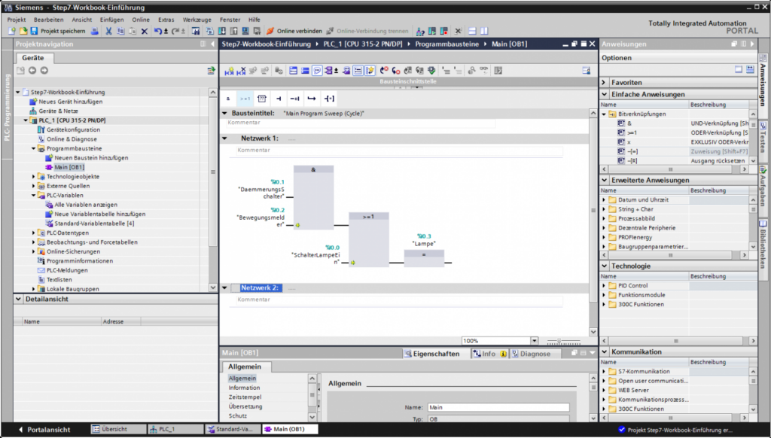Image resolution: width=771 pixels, height=438 pixels.
Task: Click the cut scissors icon
Action: tap(108, 31)
